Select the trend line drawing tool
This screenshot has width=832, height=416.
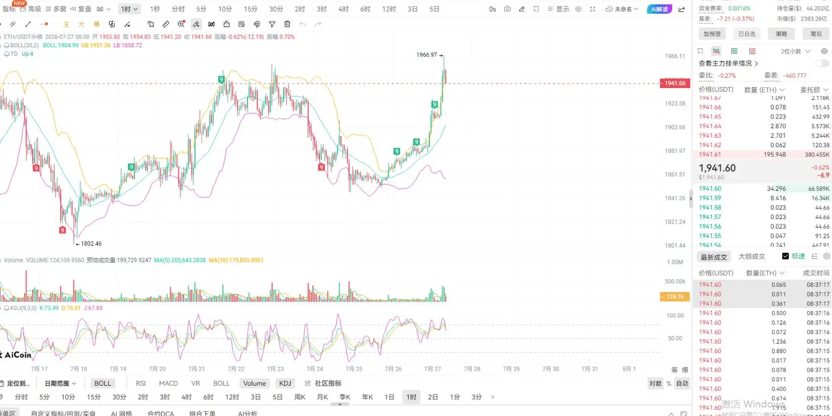point(28,24)
